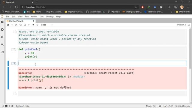Bookmark page with star icon in address bar
192x108 pixels.
click(136, 7)
